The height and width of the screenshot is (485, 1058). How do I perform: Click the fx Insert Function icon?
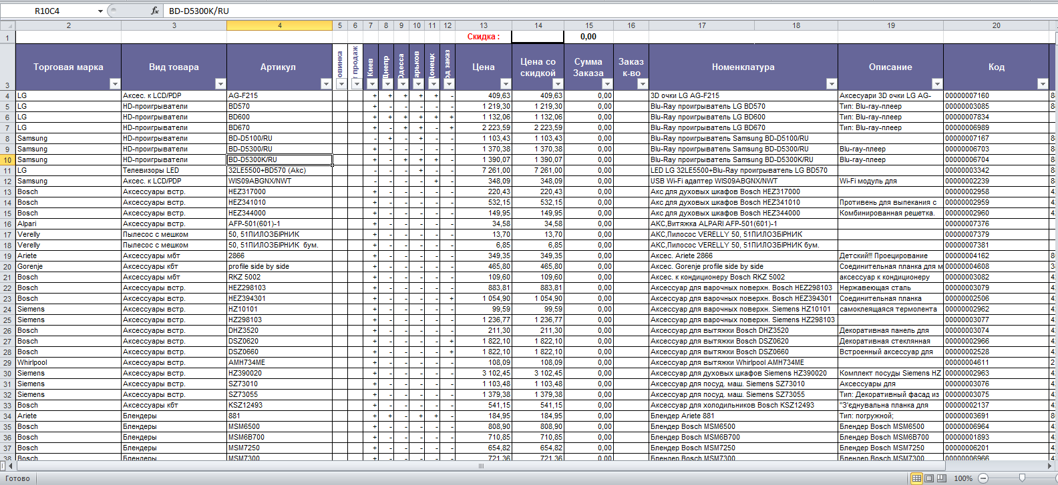[x=155, y=11]
